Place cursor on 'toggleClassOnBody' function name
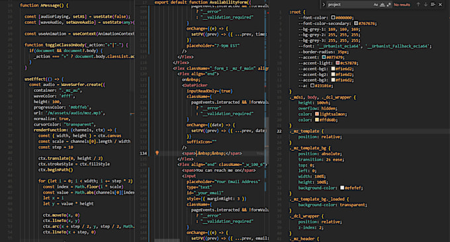450x242 pixels. [65, 45]
